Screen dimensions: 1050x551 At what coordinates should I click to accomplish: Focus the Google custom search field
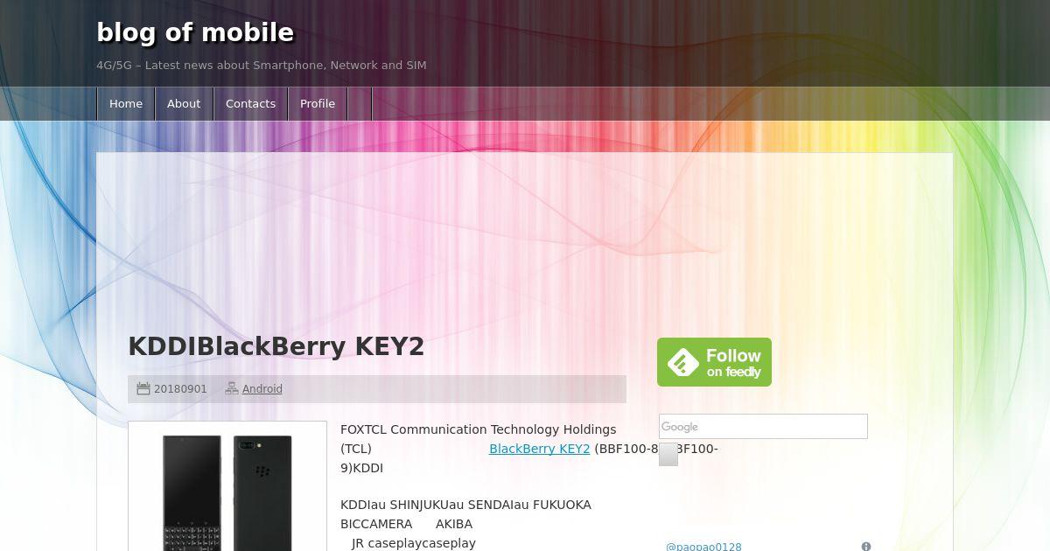(x=763, y=427)
